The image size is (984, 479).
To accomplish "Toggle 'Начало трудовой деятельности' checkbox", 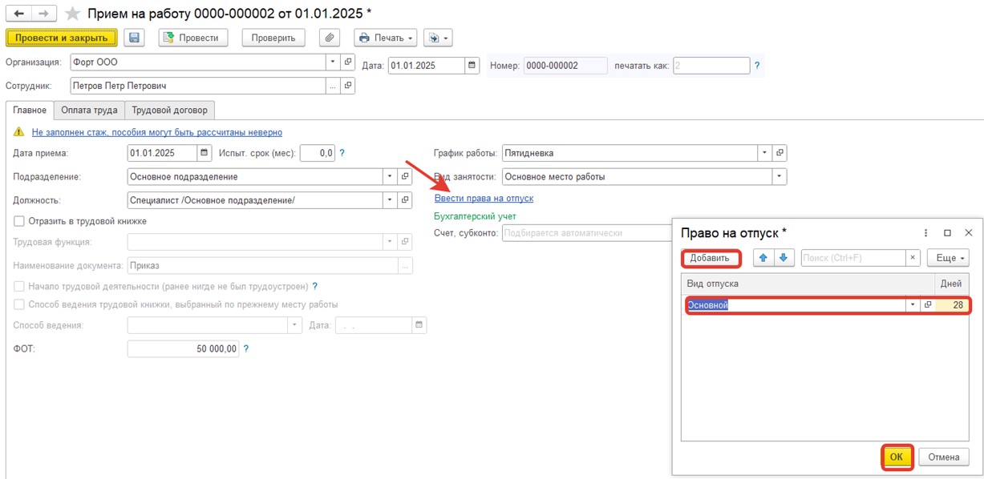I will pos(19,286).
